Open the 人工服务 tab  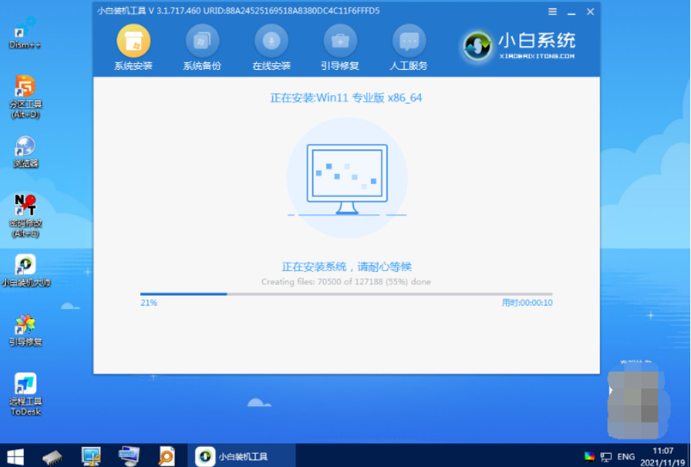pos(408,48)
